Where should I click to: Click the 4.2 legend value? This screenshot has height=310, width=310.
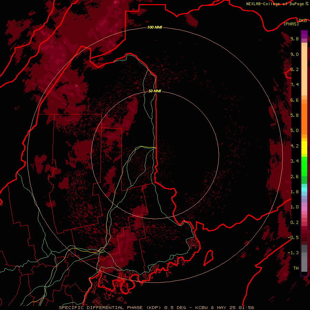pyautogui.click(x=294, y=146)
